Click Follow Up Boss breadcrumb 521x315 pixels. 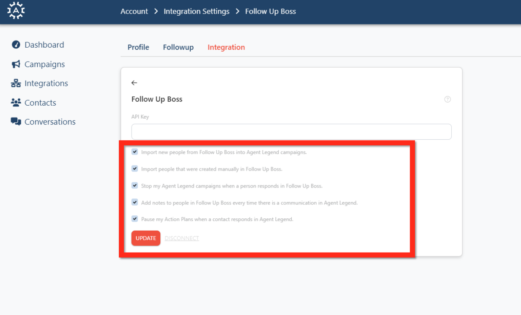271,11
